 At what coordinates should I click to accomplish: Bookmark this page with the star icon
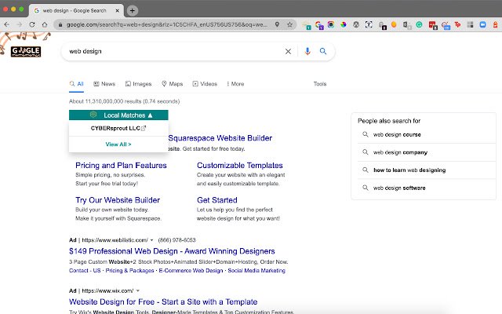(x=289, y=24)
